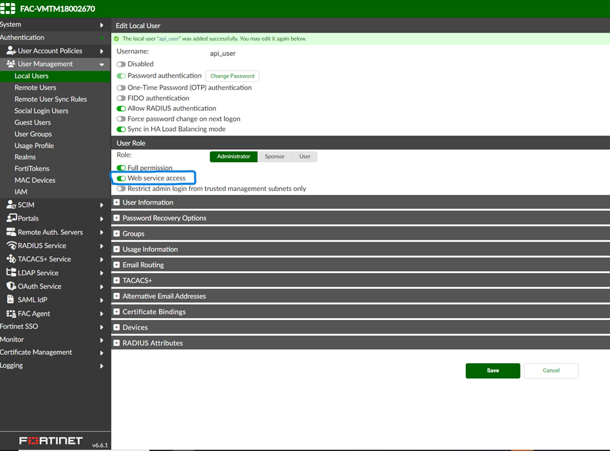Click the LDAP Service icon

(11, 273)
